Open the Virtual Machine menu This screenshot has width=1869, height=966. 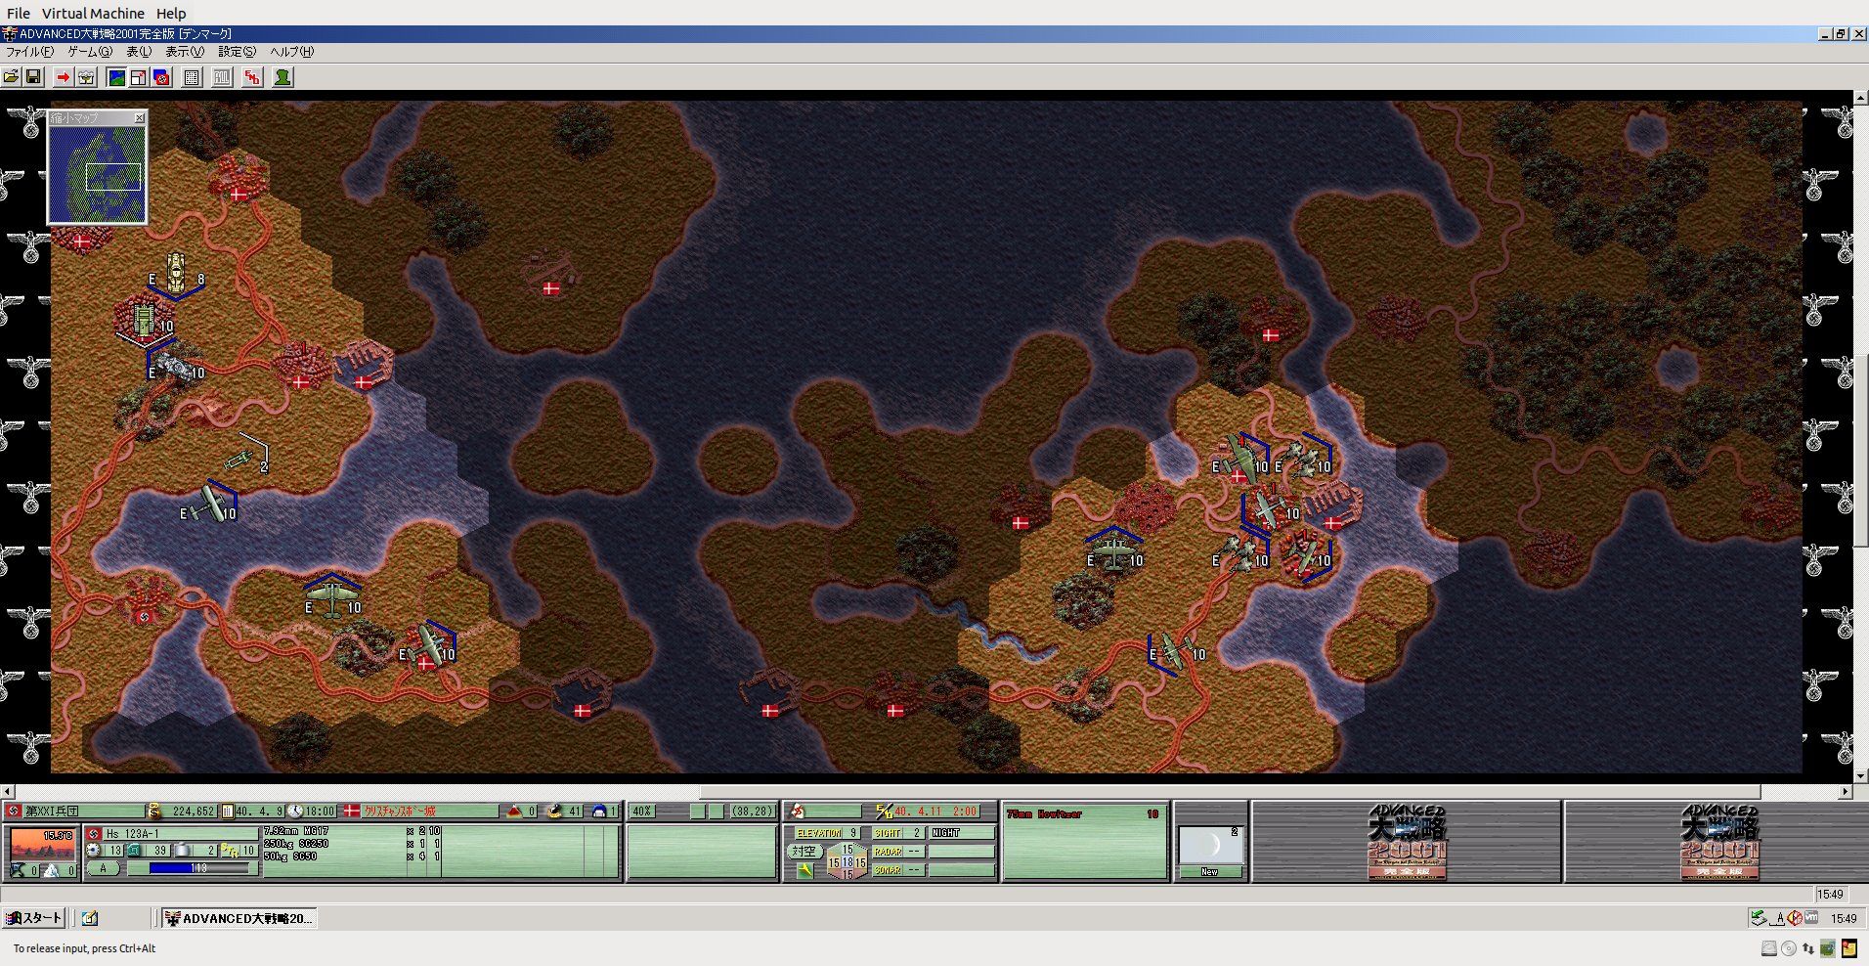[93, 14]
